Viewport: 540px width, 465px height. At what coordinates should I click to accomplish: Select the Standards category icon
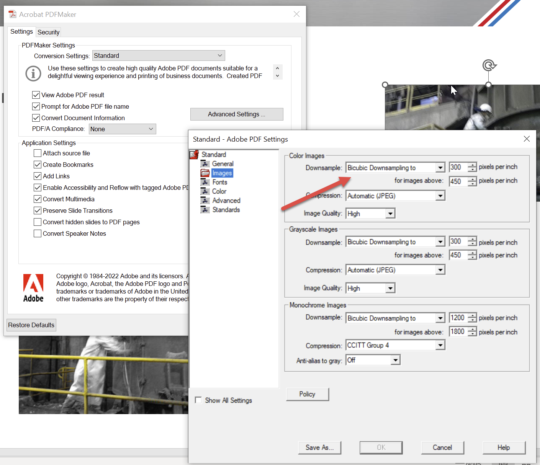pos(205,209)
